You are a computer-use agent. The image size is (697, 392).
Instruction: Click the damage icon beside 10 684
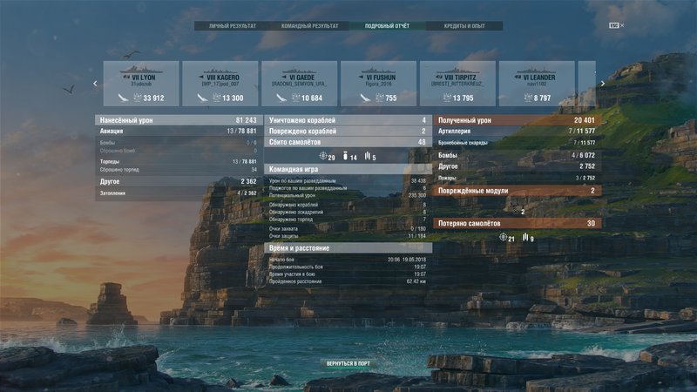click(x=295, y=98)
